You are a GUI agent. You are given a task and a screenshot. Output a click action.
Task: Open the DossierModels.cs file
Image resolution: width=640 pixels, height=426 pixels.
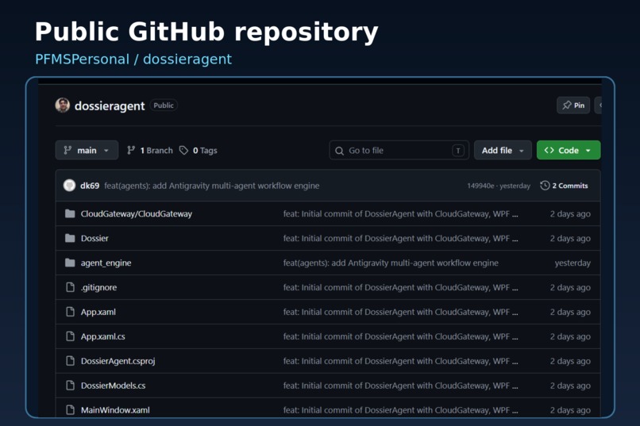pyautogui.click(x=113, y=386)
